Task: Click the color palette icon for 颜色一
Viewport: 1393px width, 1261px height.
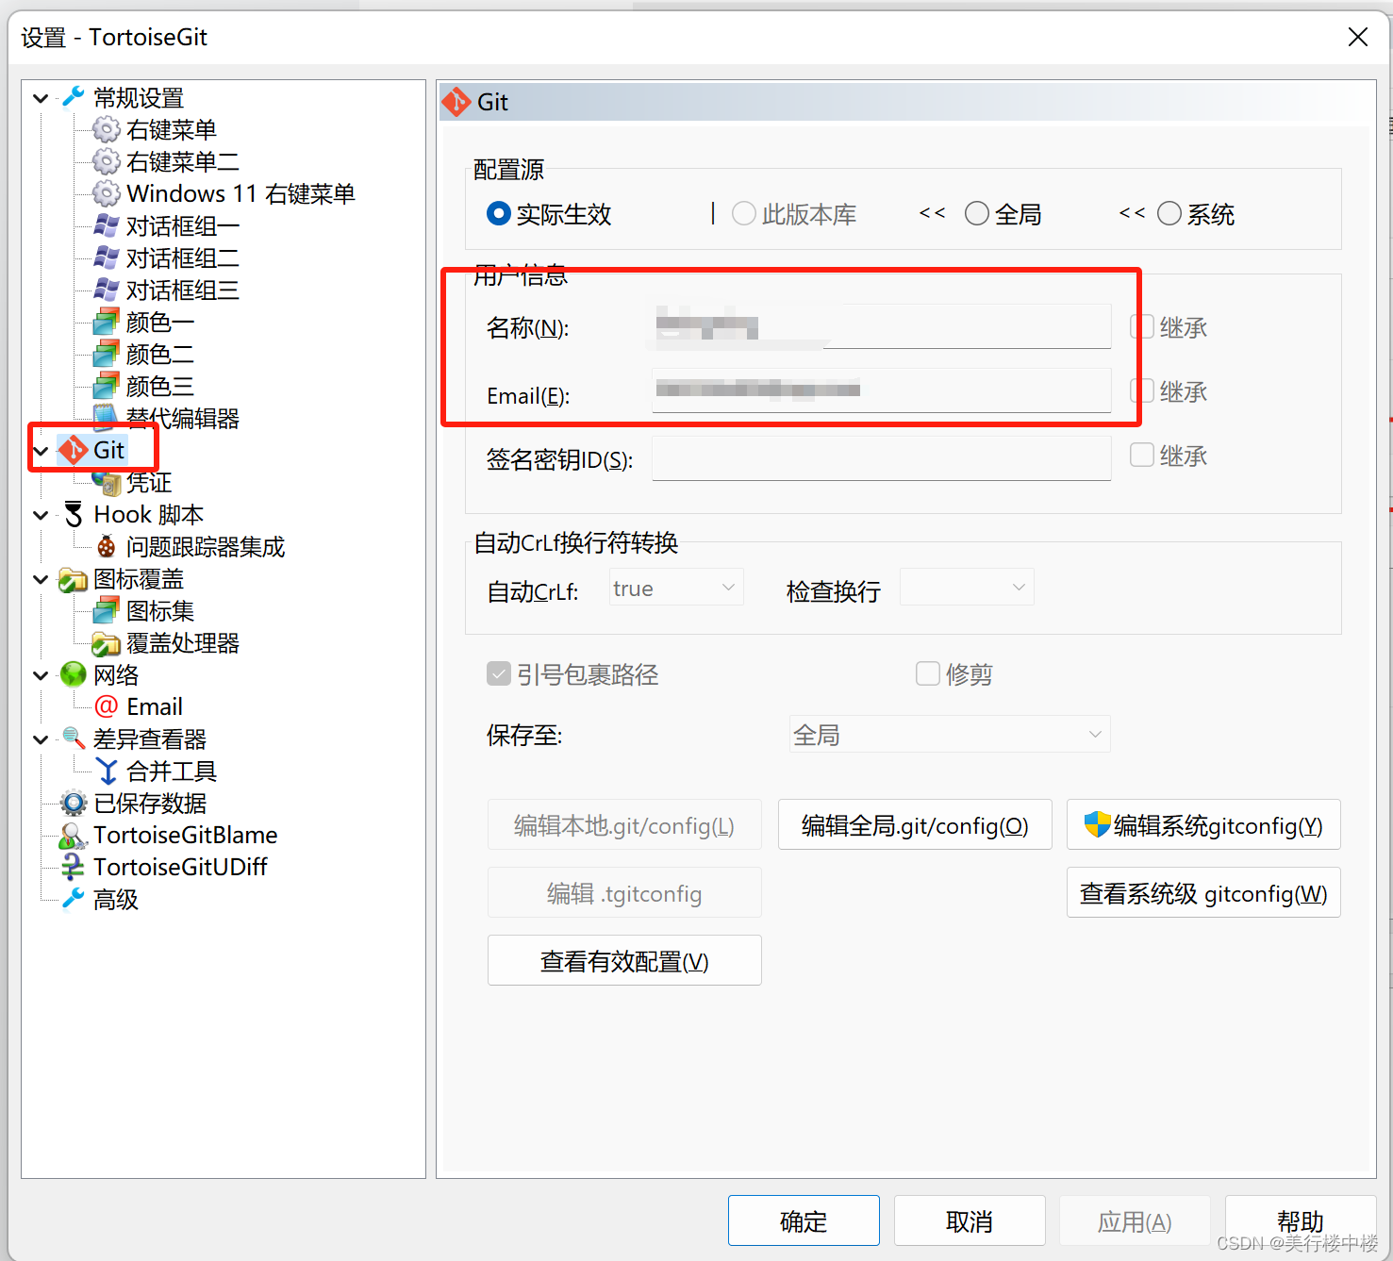Action: pos(107,322)
